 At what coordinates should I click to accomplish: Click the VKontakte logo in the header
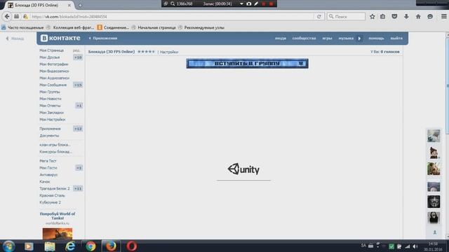click(60, 38)
